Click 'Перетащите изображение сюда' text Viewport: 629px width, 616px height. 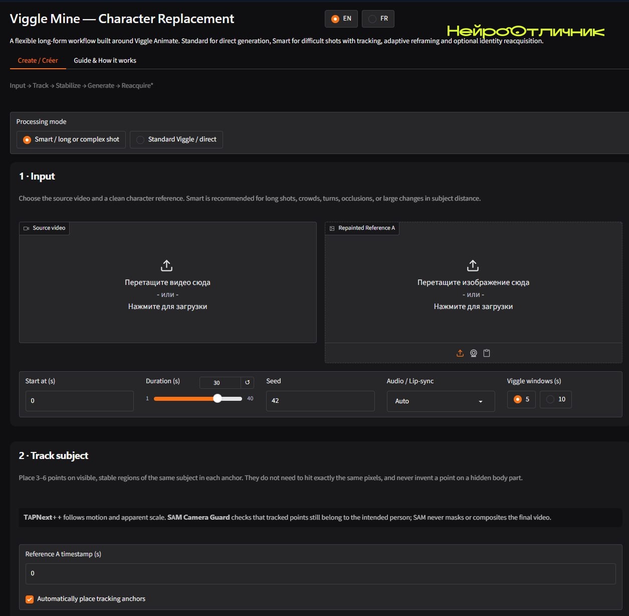tap(473, 282)
